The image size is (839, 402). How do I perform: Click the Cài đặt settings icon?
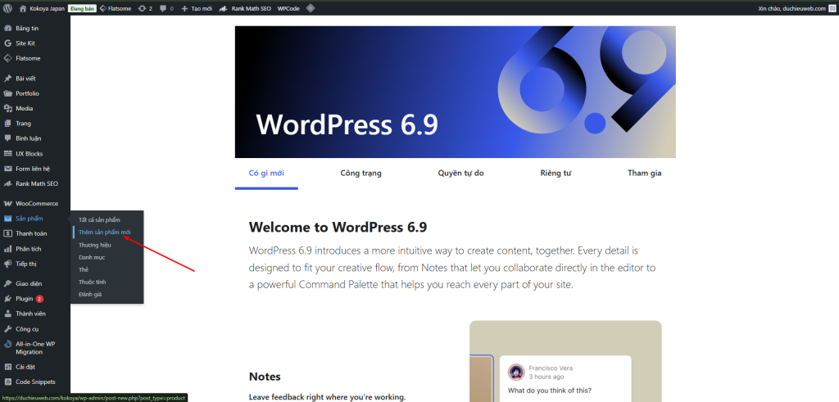click(x=7, y=368)
